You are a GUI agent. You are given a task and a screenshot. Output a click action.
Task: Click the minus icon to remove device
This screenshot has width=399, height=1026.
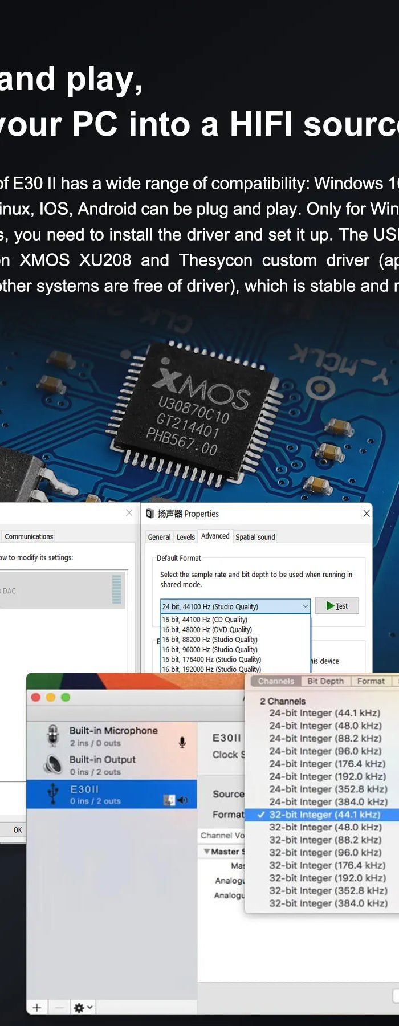coord(59,1008)
